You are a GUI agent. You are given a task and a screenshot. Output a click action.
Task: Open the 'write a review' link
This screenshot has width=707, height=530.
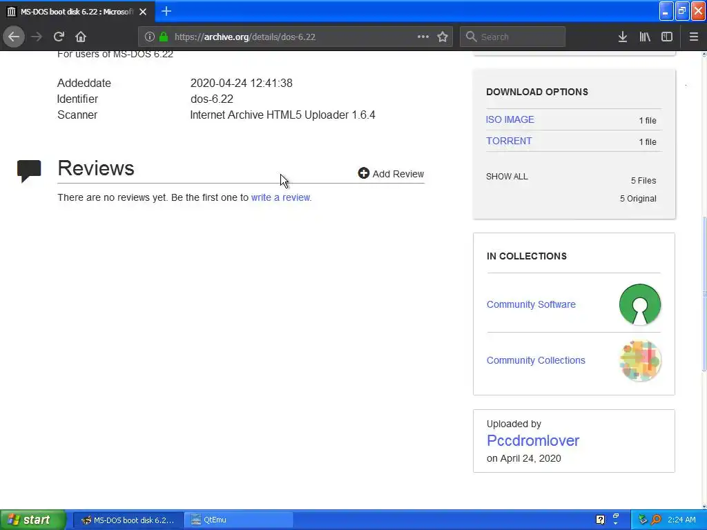click(x=280, y=197)
